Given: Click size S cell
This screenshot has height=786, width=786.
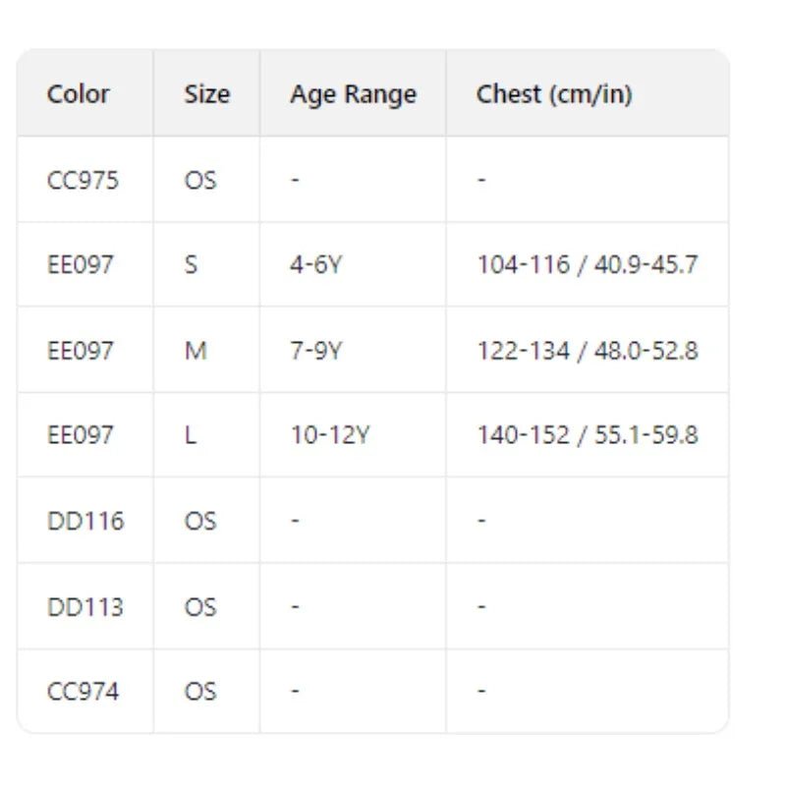Looking at the screenshot, I should pyautogui.click(x=191, y=265).
